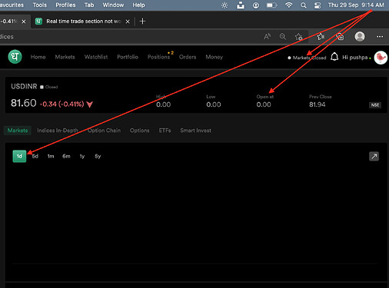Open the notifications bell

point(334,57)
